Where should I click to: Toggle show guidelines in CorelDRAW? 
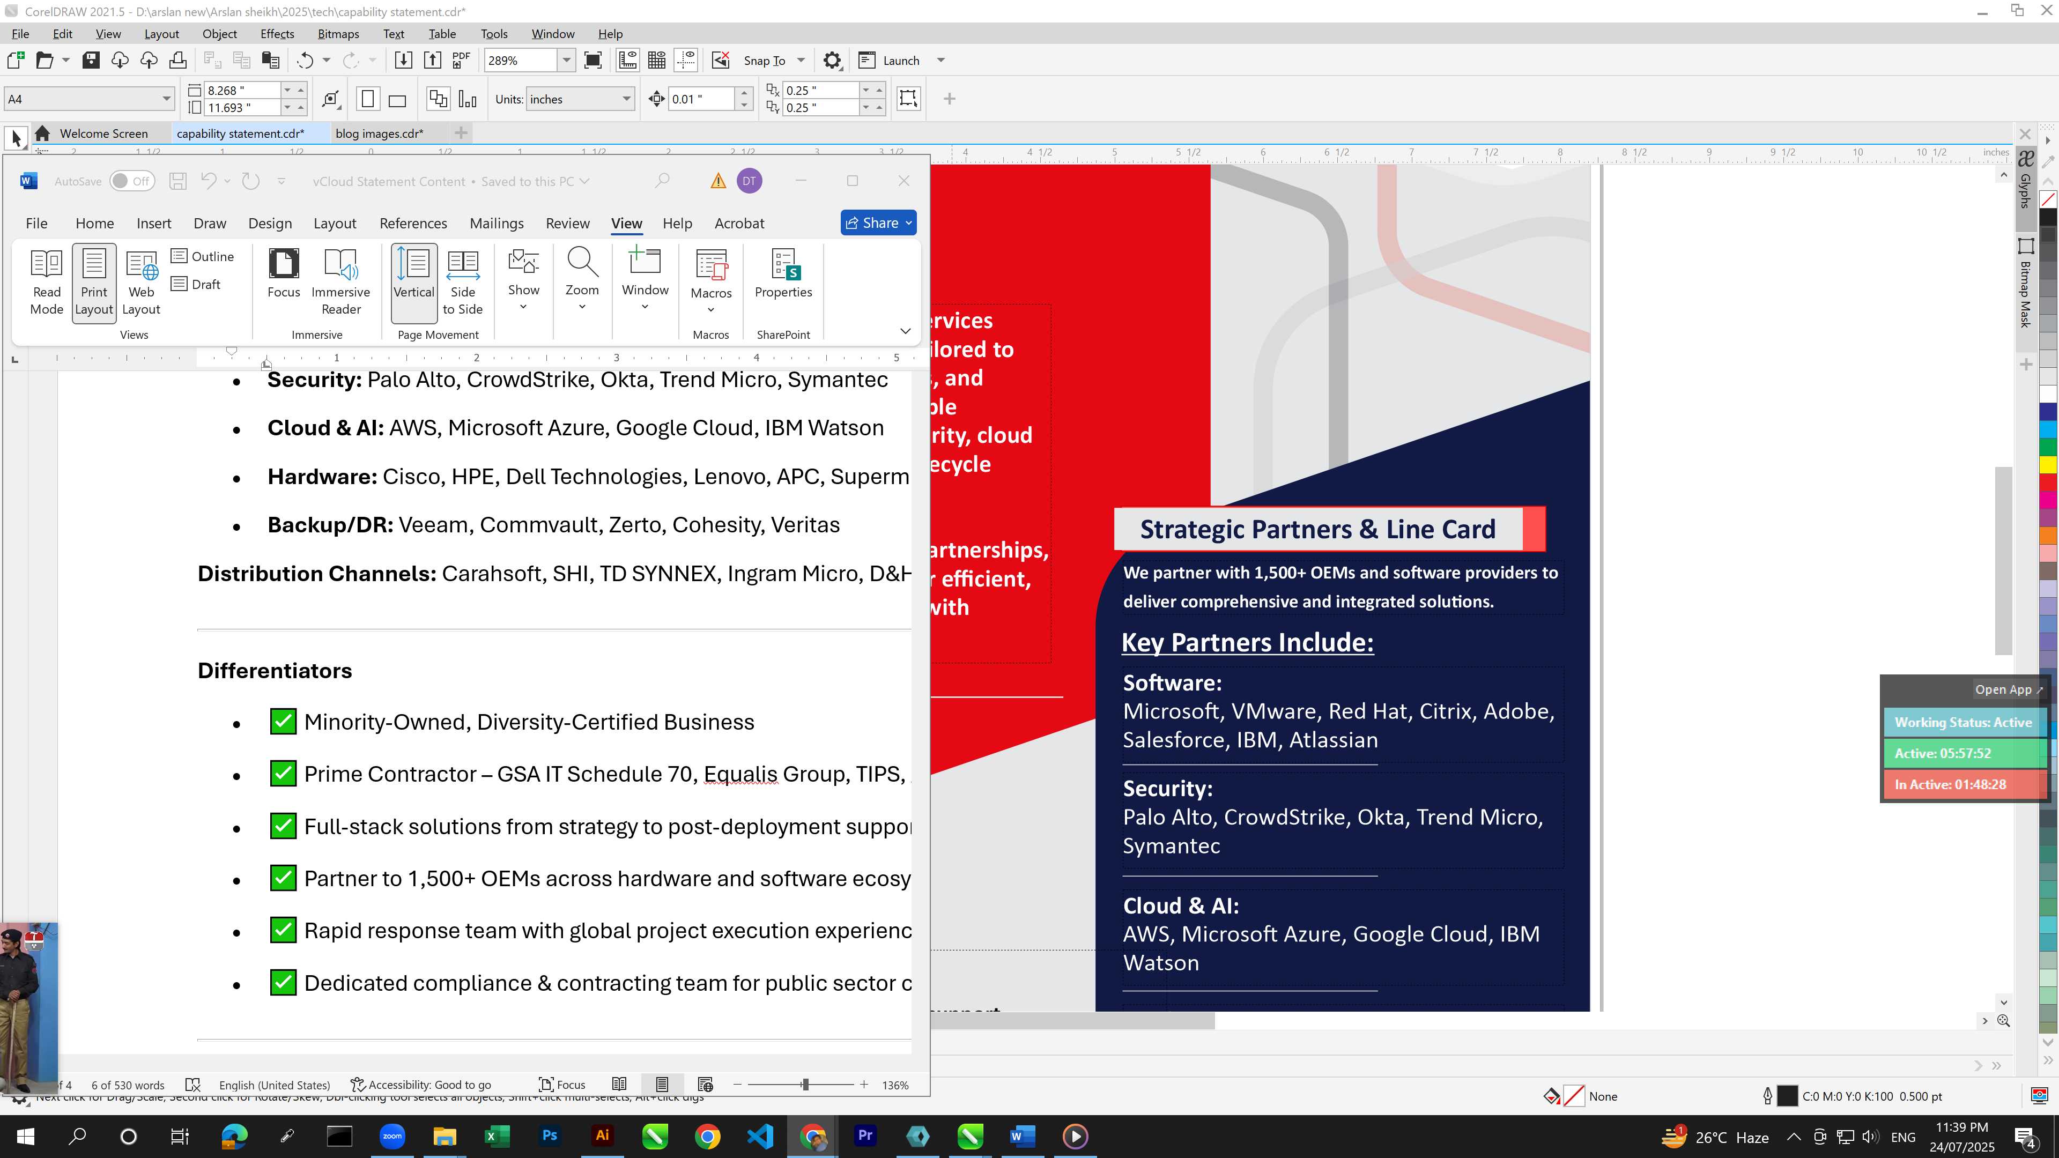686,60
